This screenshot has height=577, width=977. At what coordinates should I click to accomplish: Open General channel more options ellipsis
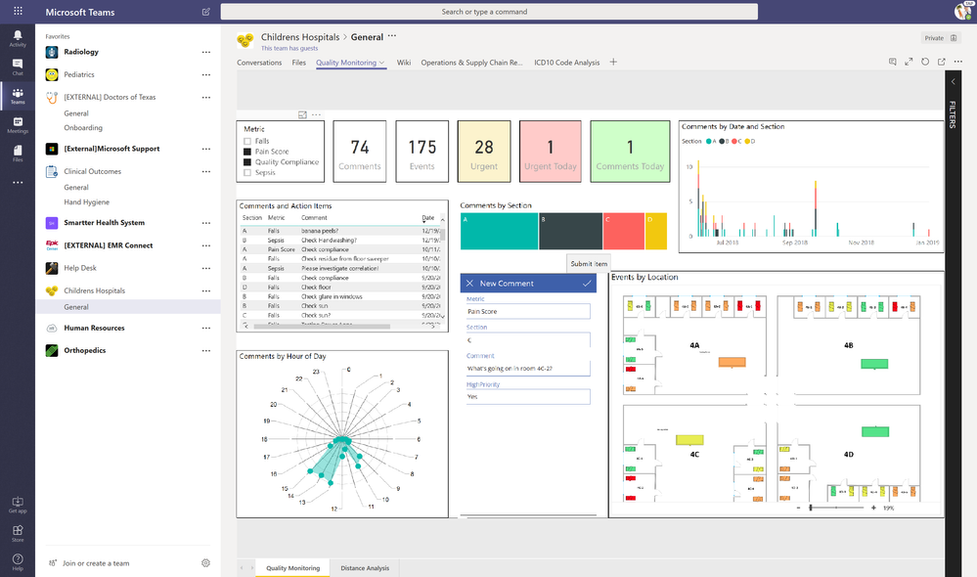pyautogui.click(x=392, y=35)
